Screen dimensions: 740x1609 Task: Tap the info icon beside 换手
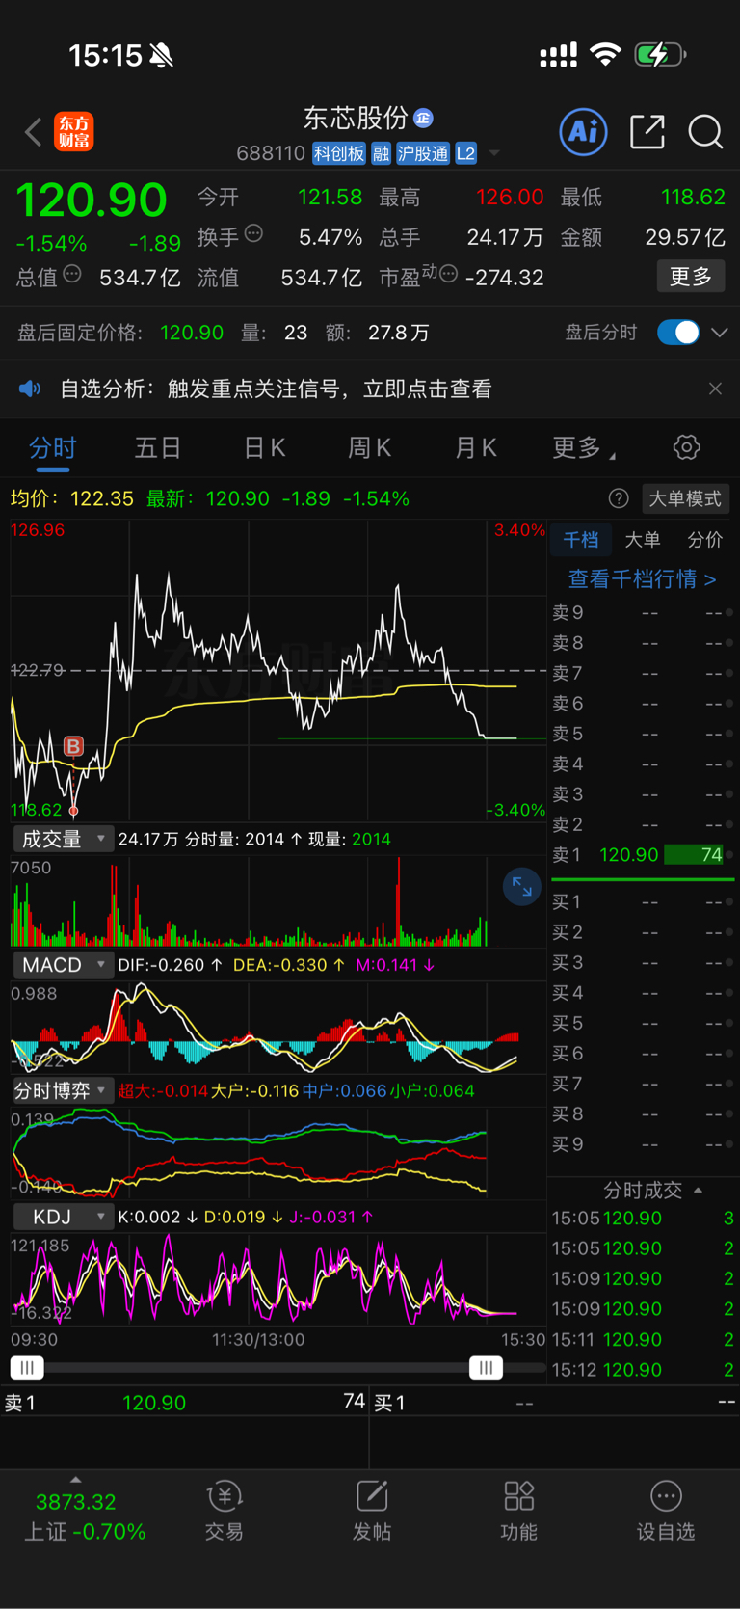(x=253, y=233)
